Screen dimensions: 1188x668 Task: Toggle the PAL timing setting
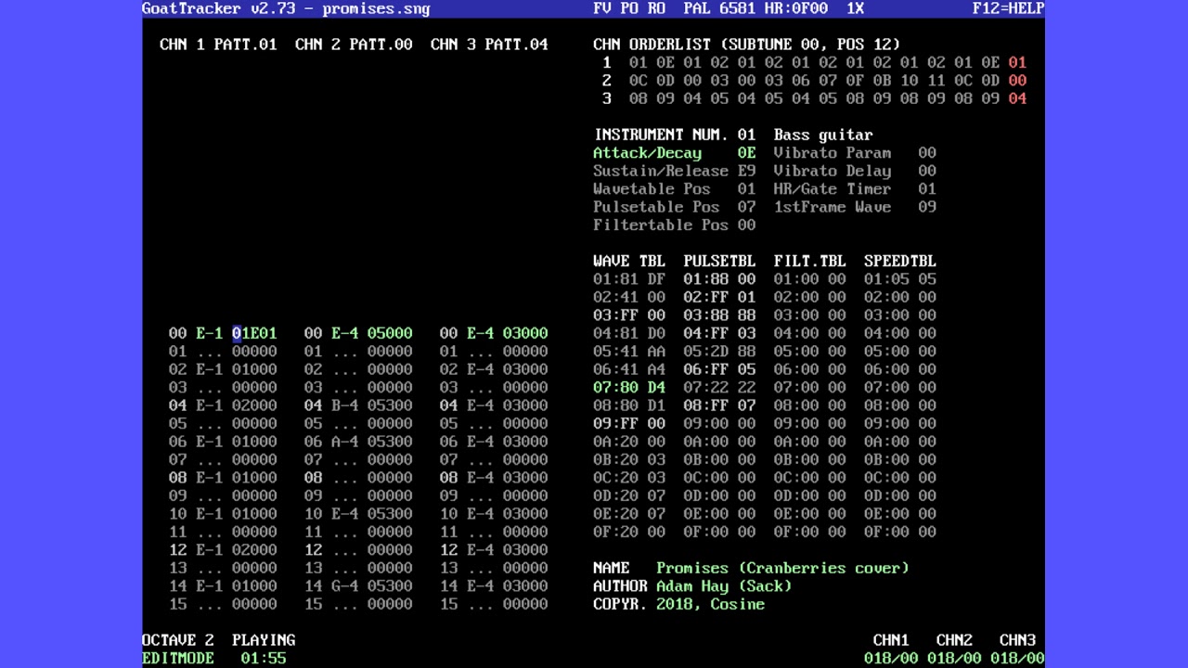697,8
